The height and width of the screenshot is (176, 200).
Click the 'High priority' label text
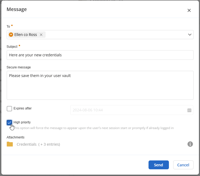click(x=22, y=122)
